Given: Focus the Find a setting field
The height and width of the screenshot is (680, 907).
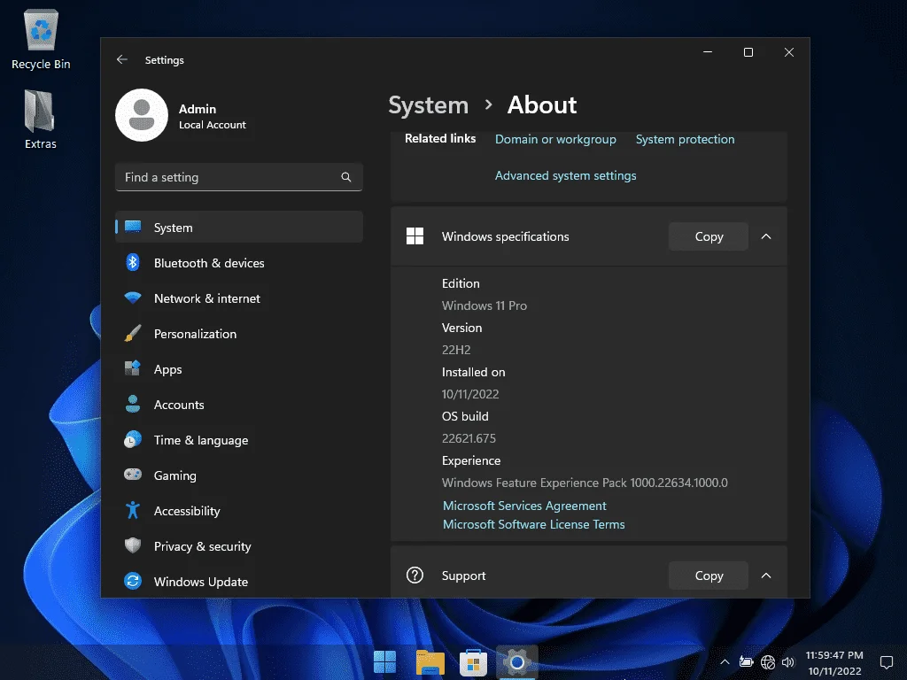Looking at the screenshot, I should coord(239,177).
